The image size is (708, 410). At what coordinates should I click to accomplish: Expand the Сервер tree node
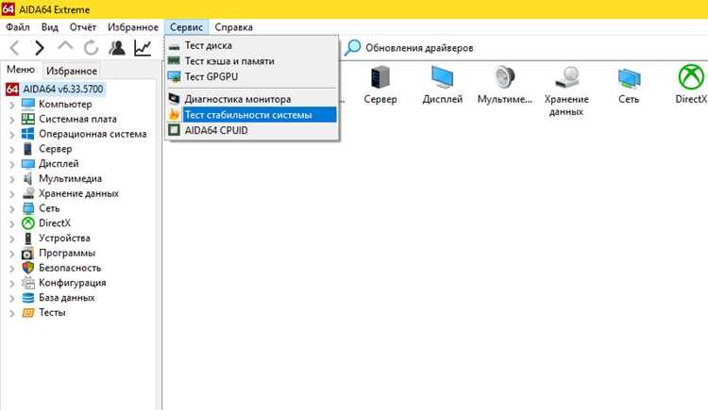click(12, 150)
